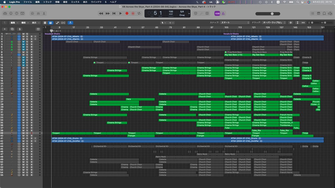Click the Fast Forward transport button

click(x=107, y=13)
